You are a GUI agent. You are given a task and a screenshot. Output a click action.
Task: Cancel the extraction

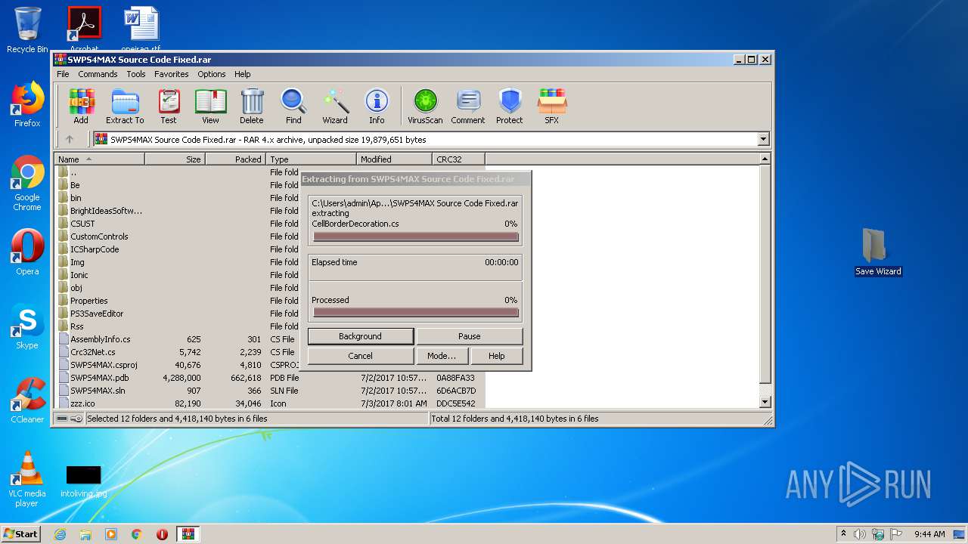[x=360, y=356]
